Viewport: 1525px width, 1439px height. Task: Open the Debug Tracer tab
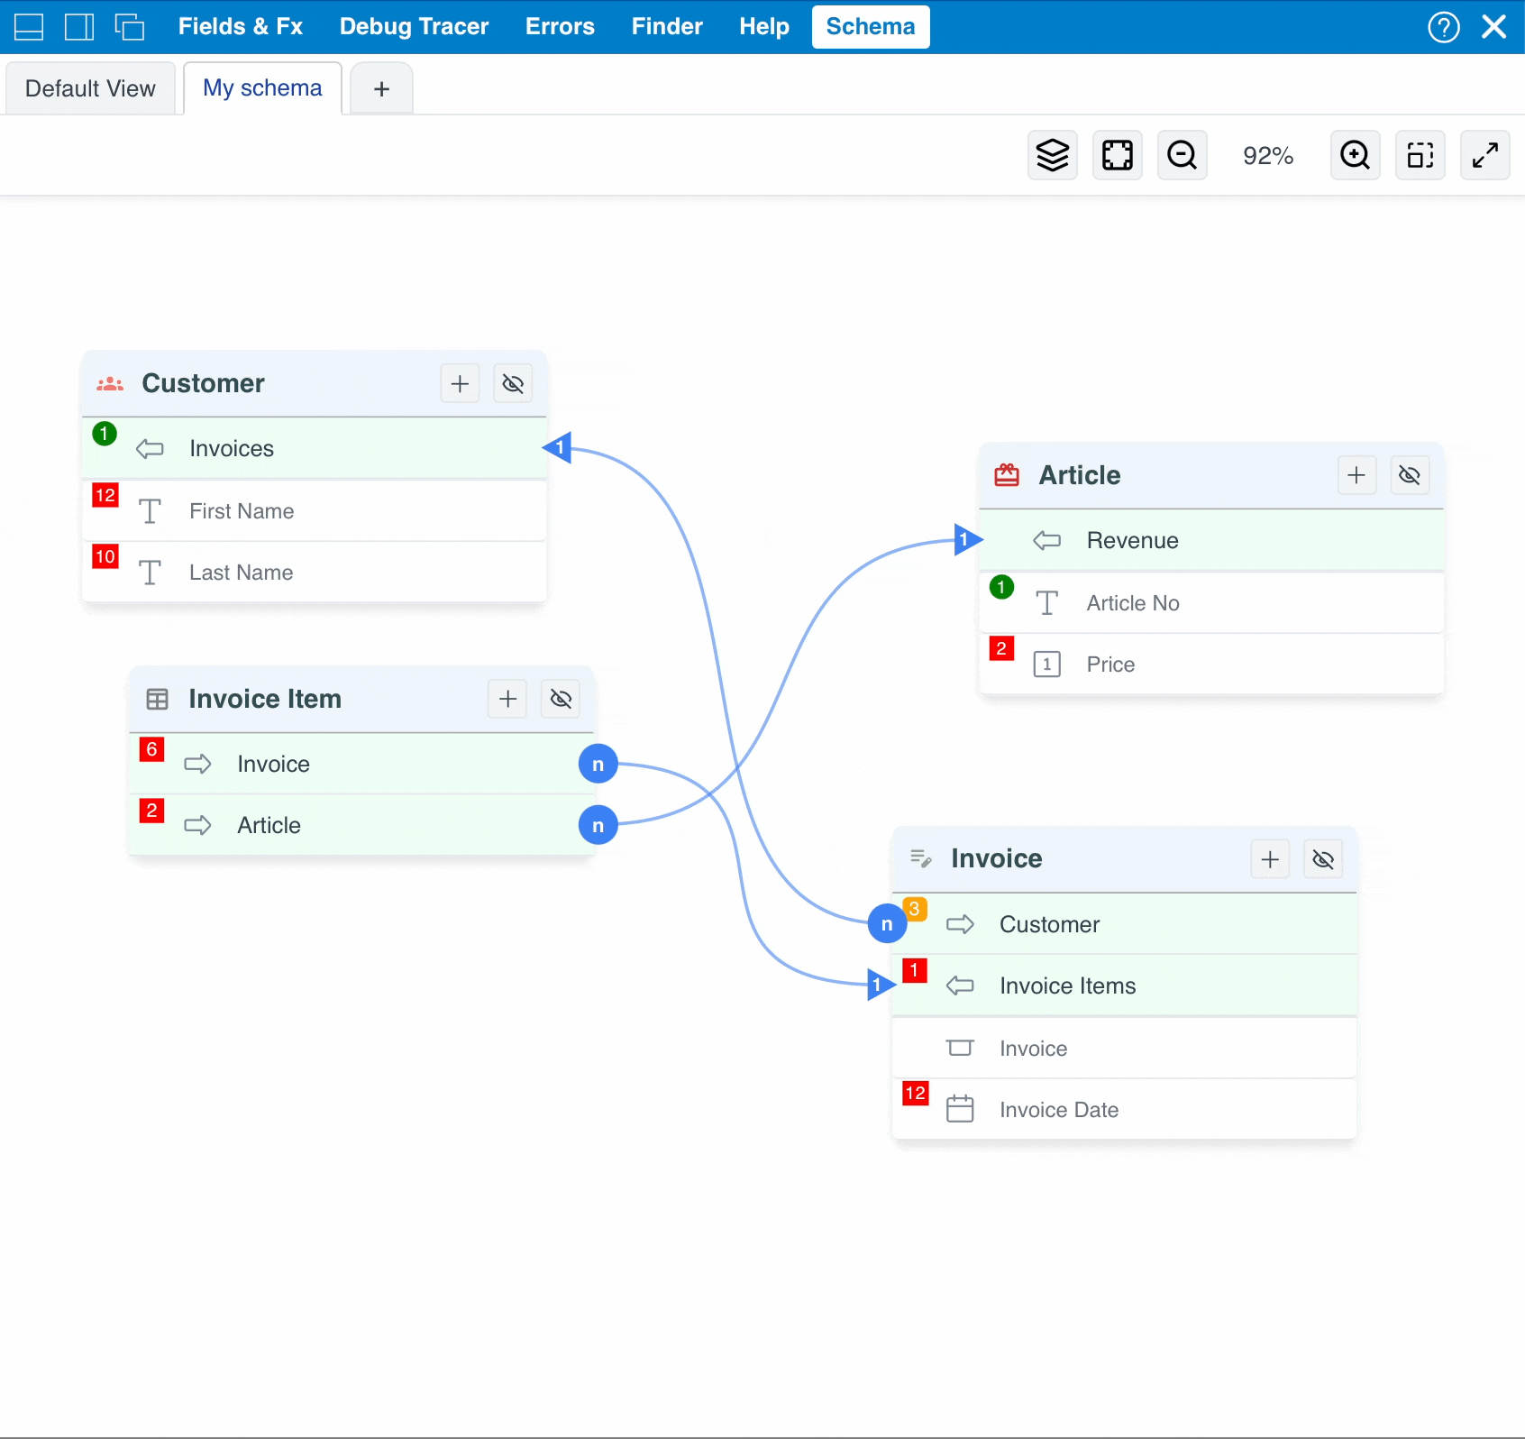pyautogui.click(x=415, y=27)
